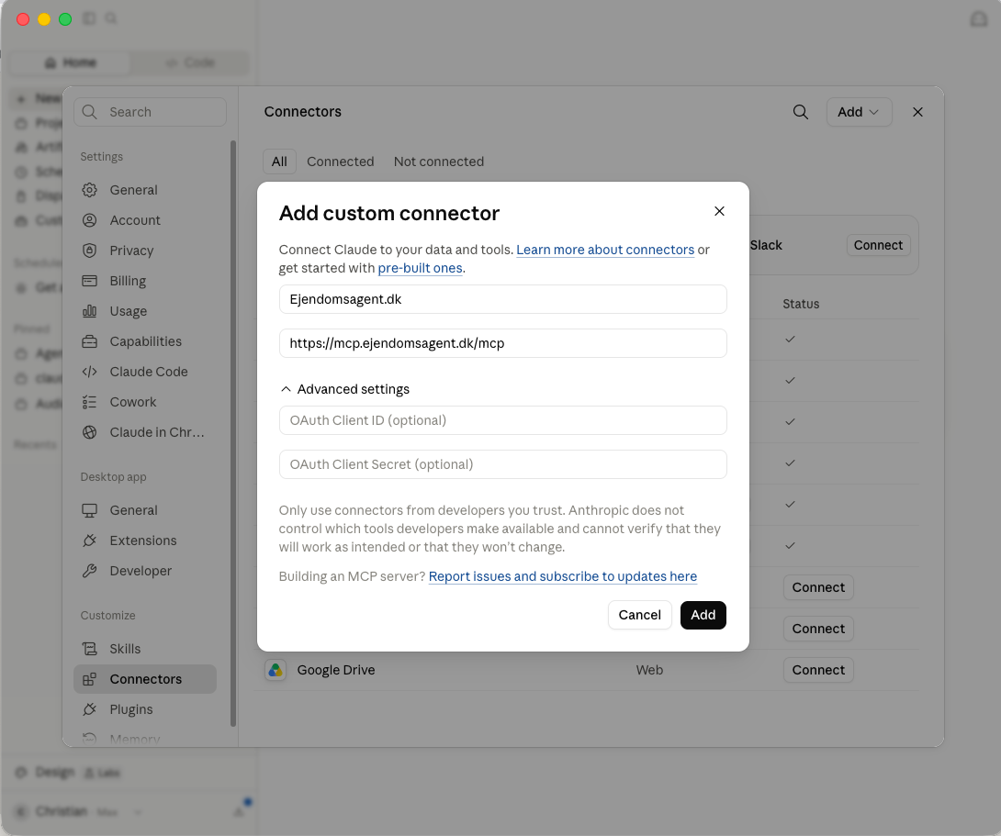
Task: Click the Claude Code brackets icon
Action: coord(89,372)
